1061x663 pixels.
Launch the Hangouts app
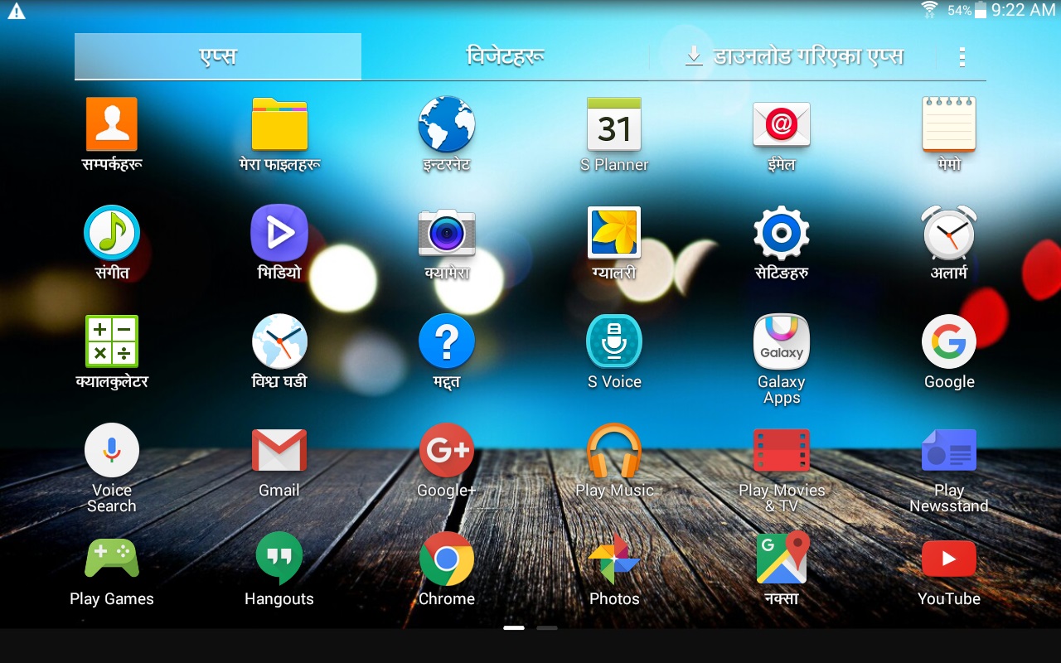[279, 558]
